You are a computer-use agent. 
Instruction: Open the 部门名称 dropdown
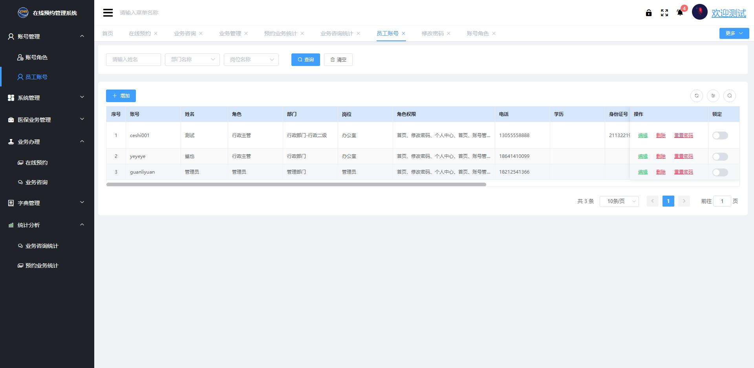[192, 60]
